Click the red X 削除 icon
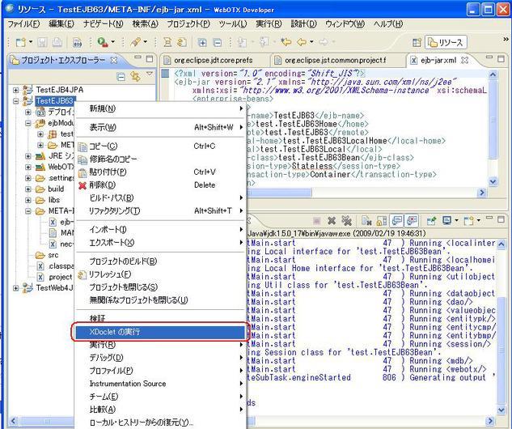This screenshot has width=512, height=429. (82, 185)
